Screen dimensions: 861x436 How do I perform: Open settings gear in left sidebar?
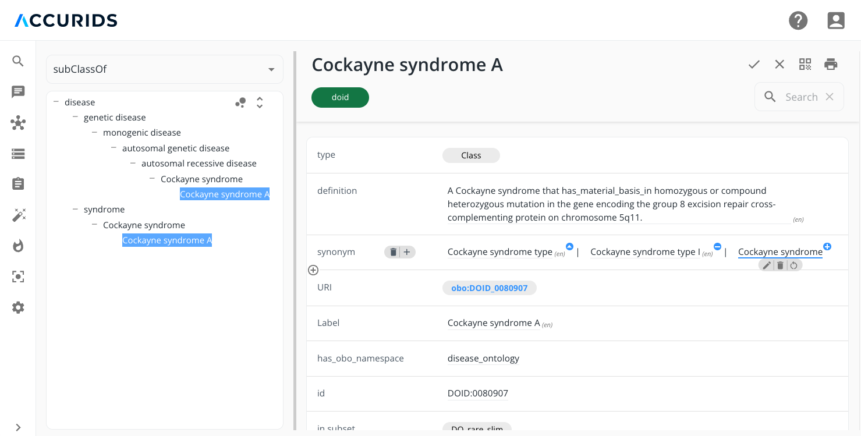(18, 307)
